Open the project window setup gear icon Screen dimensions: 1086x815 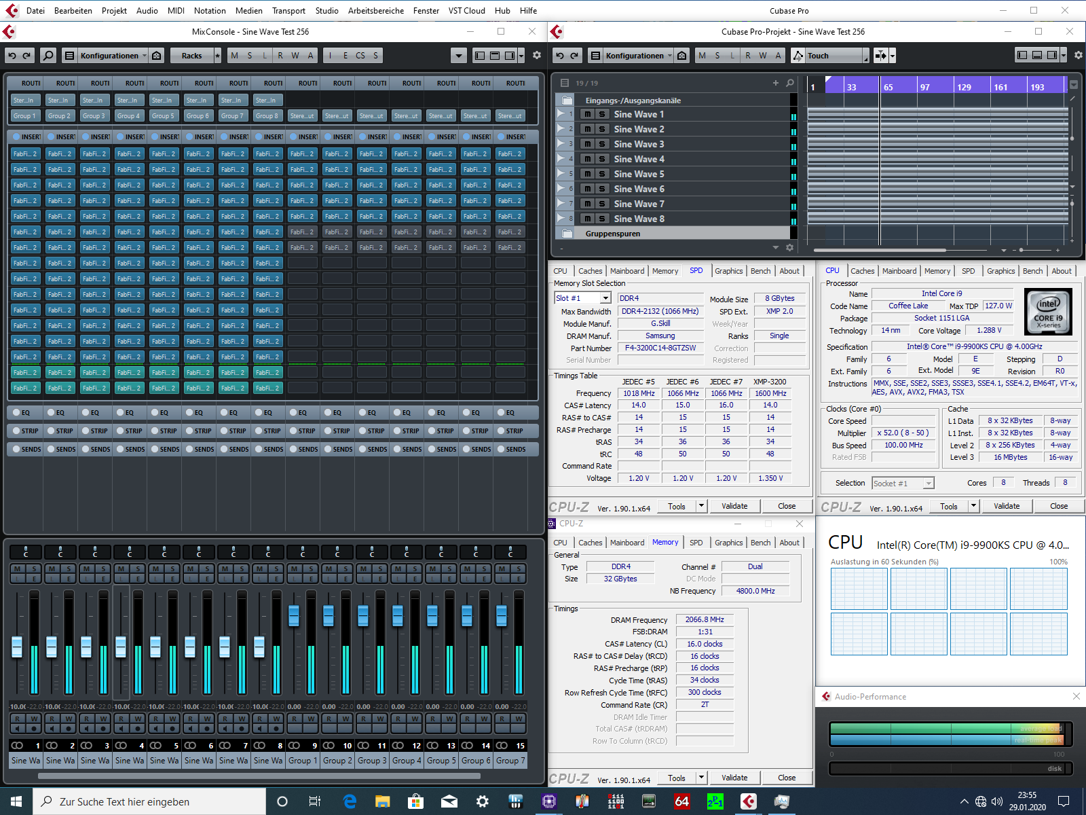pyautogui.click(x=1079, y=56)
